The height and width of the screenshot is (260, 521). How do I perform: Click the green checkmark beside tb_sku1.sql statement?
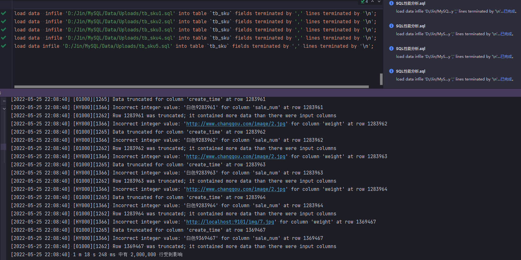point(3,13)
